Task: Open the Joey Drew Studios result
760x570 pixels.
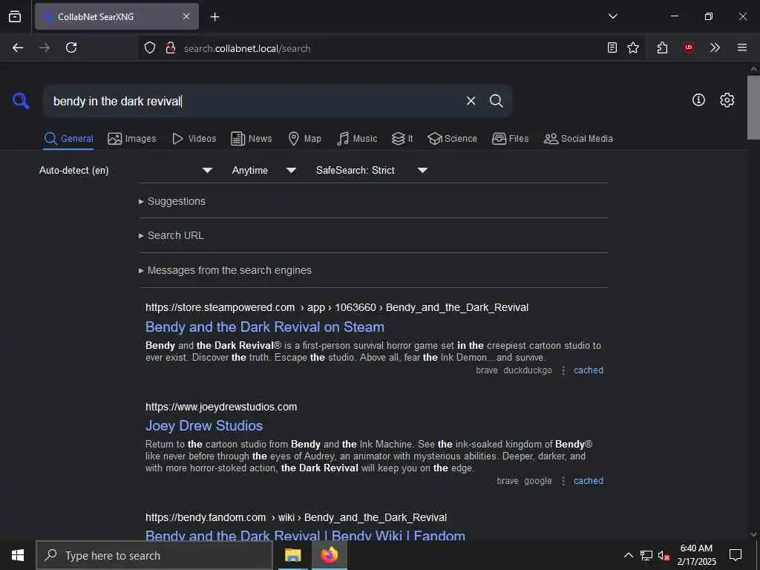Action: (x=204, y=425)
